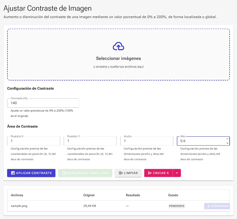Click into the Ancho field
This screenshot has height=219, width=237.
coord(147,141)
